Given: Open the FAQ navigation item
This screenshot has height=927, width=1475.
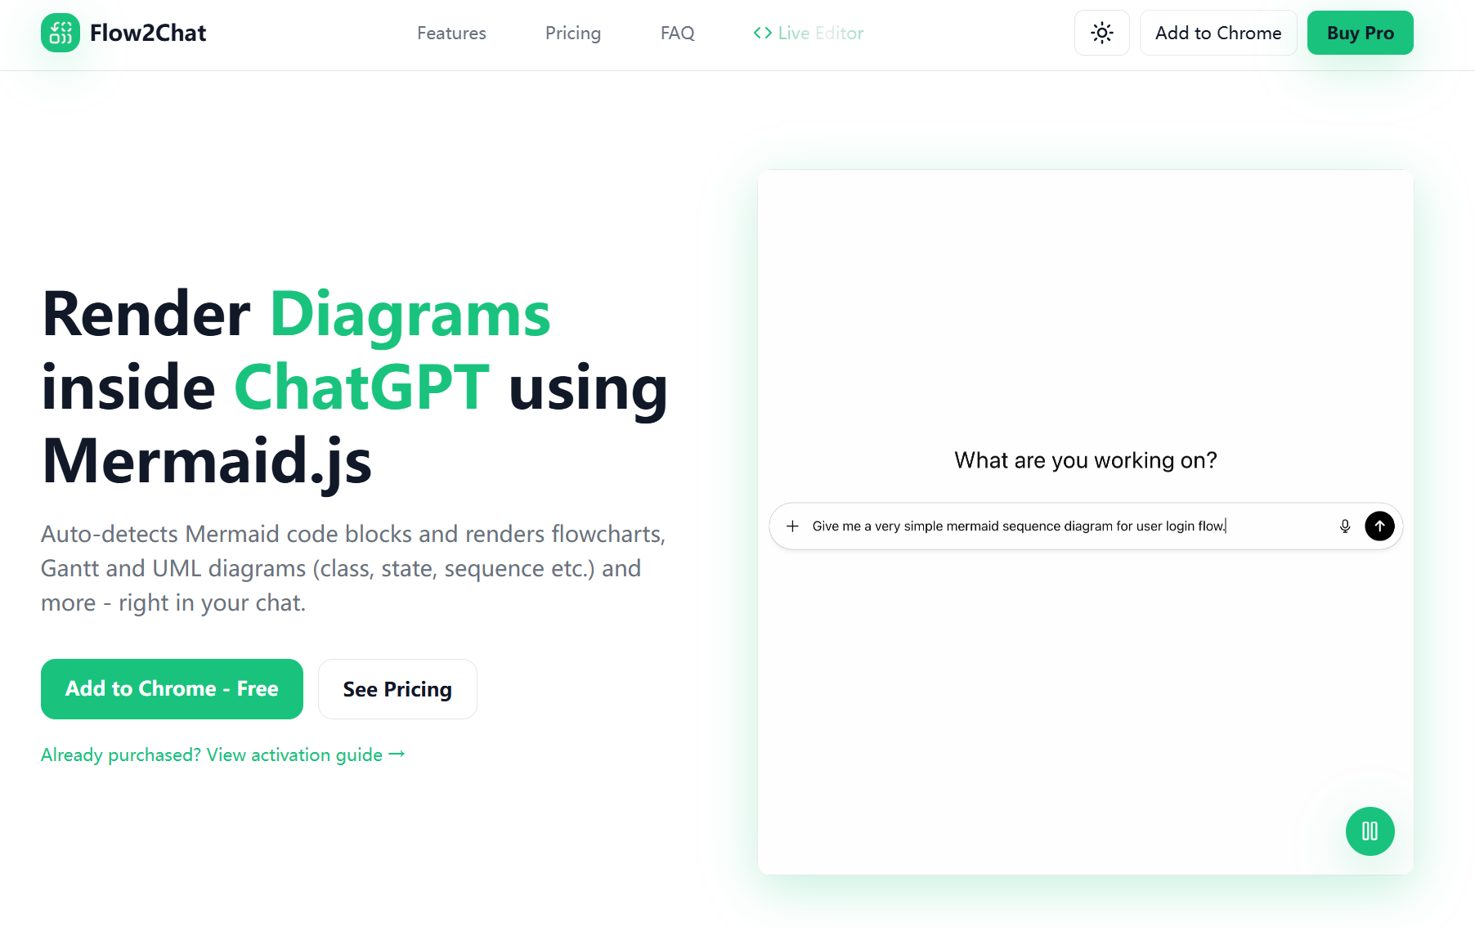Looking at the screenshot, I should [x=677, y=33].
